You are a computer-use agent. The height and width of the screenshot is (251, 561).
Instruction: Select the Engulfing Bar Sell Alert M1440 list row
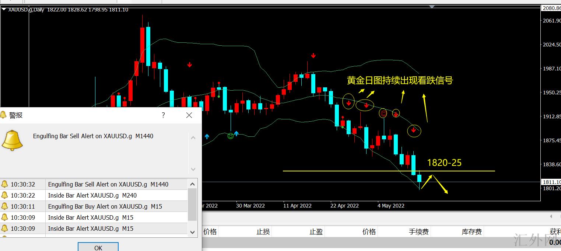(x=94, y=184)
